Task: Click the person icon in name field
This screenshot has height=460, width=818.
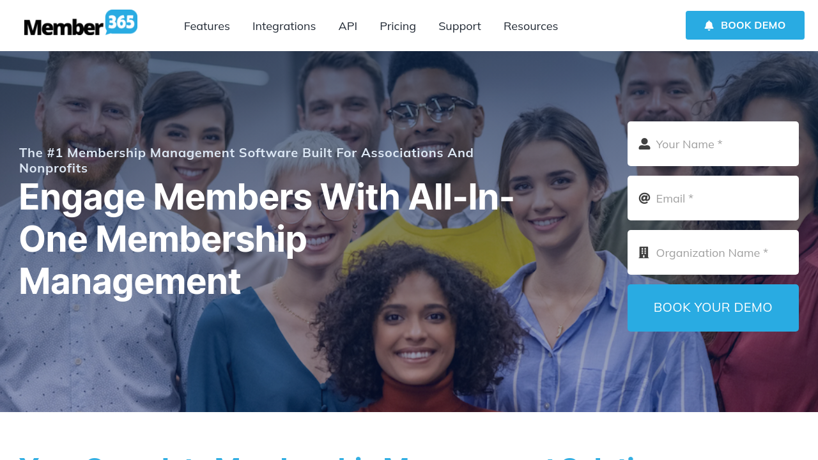Action: (x=644, y=144)
